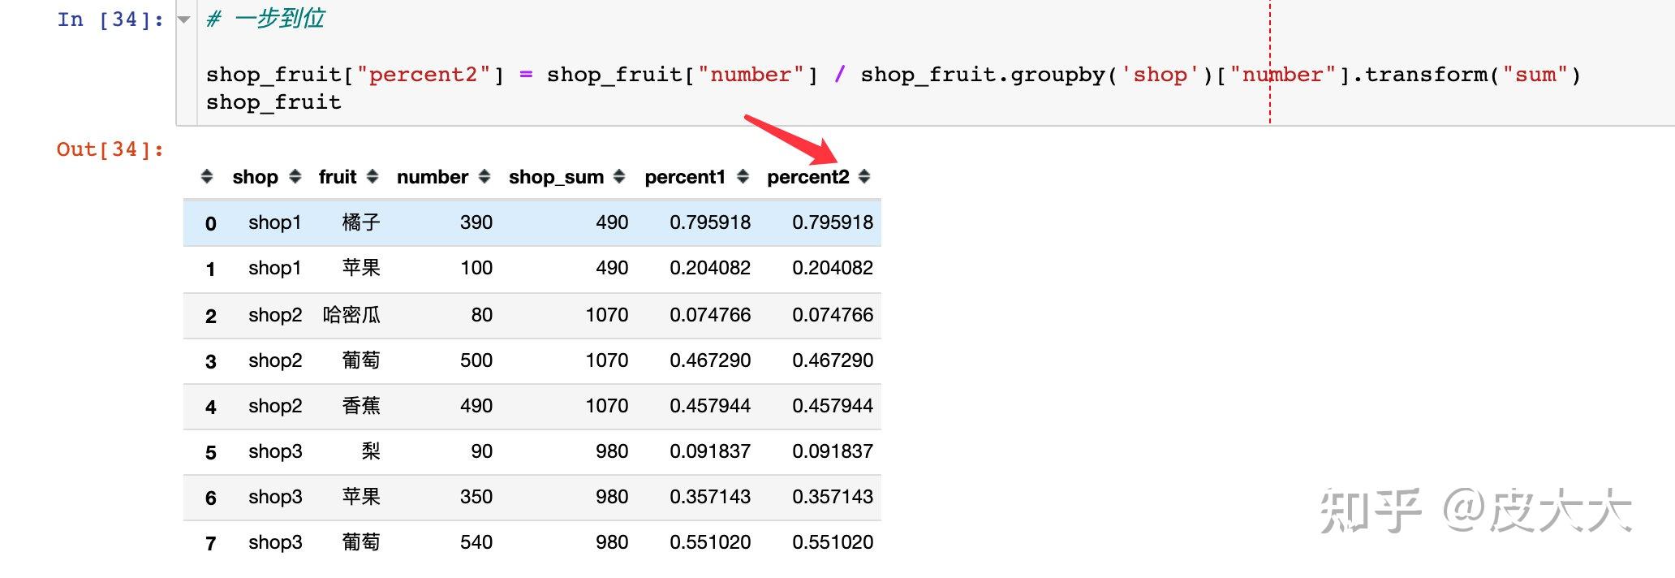The image size is (1675, 578).
Task: Click row 7 index cell
Action: click(211, 543)
